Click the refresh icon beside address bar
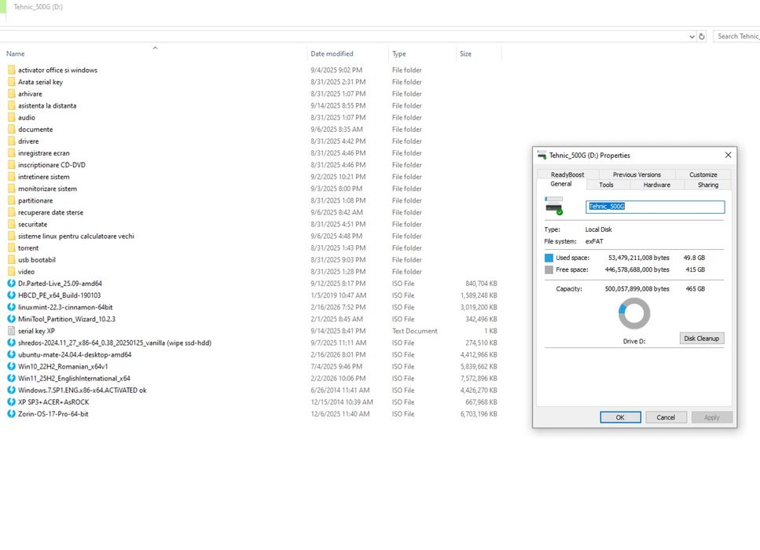This screenshot has height=550, width=760. coord(701,36)
